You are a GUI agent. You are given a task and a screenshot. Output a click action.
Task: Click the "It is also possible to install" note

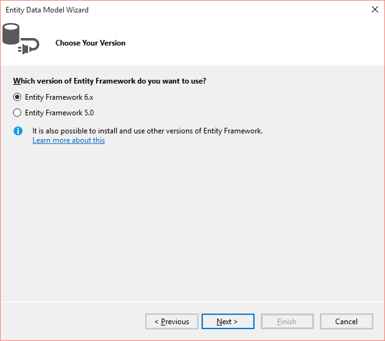(x=147, y=131)
